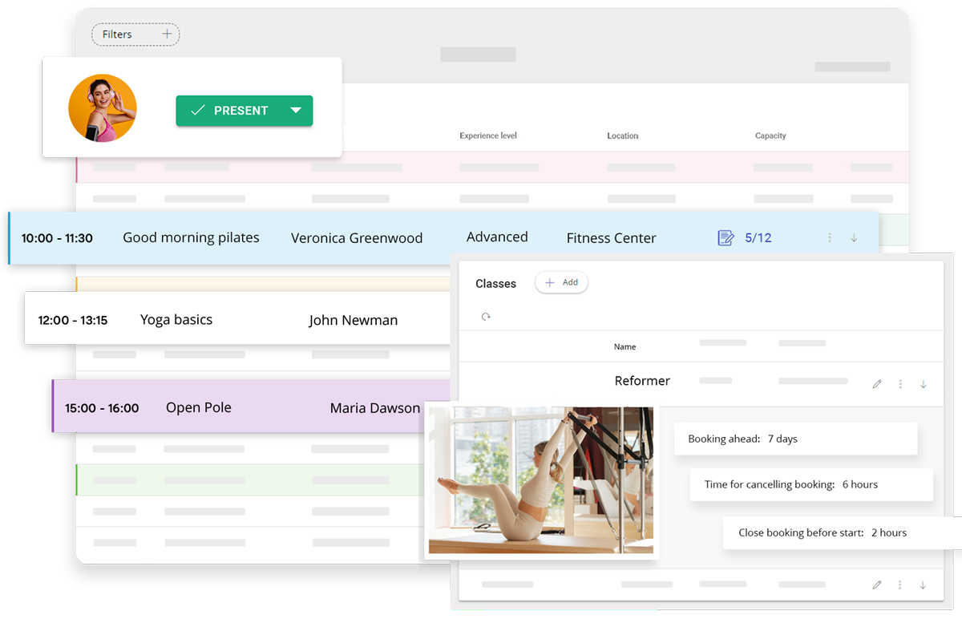962x619 pixels.
Task: Click the Add button in the Classes panel
Action: [561, 282]
